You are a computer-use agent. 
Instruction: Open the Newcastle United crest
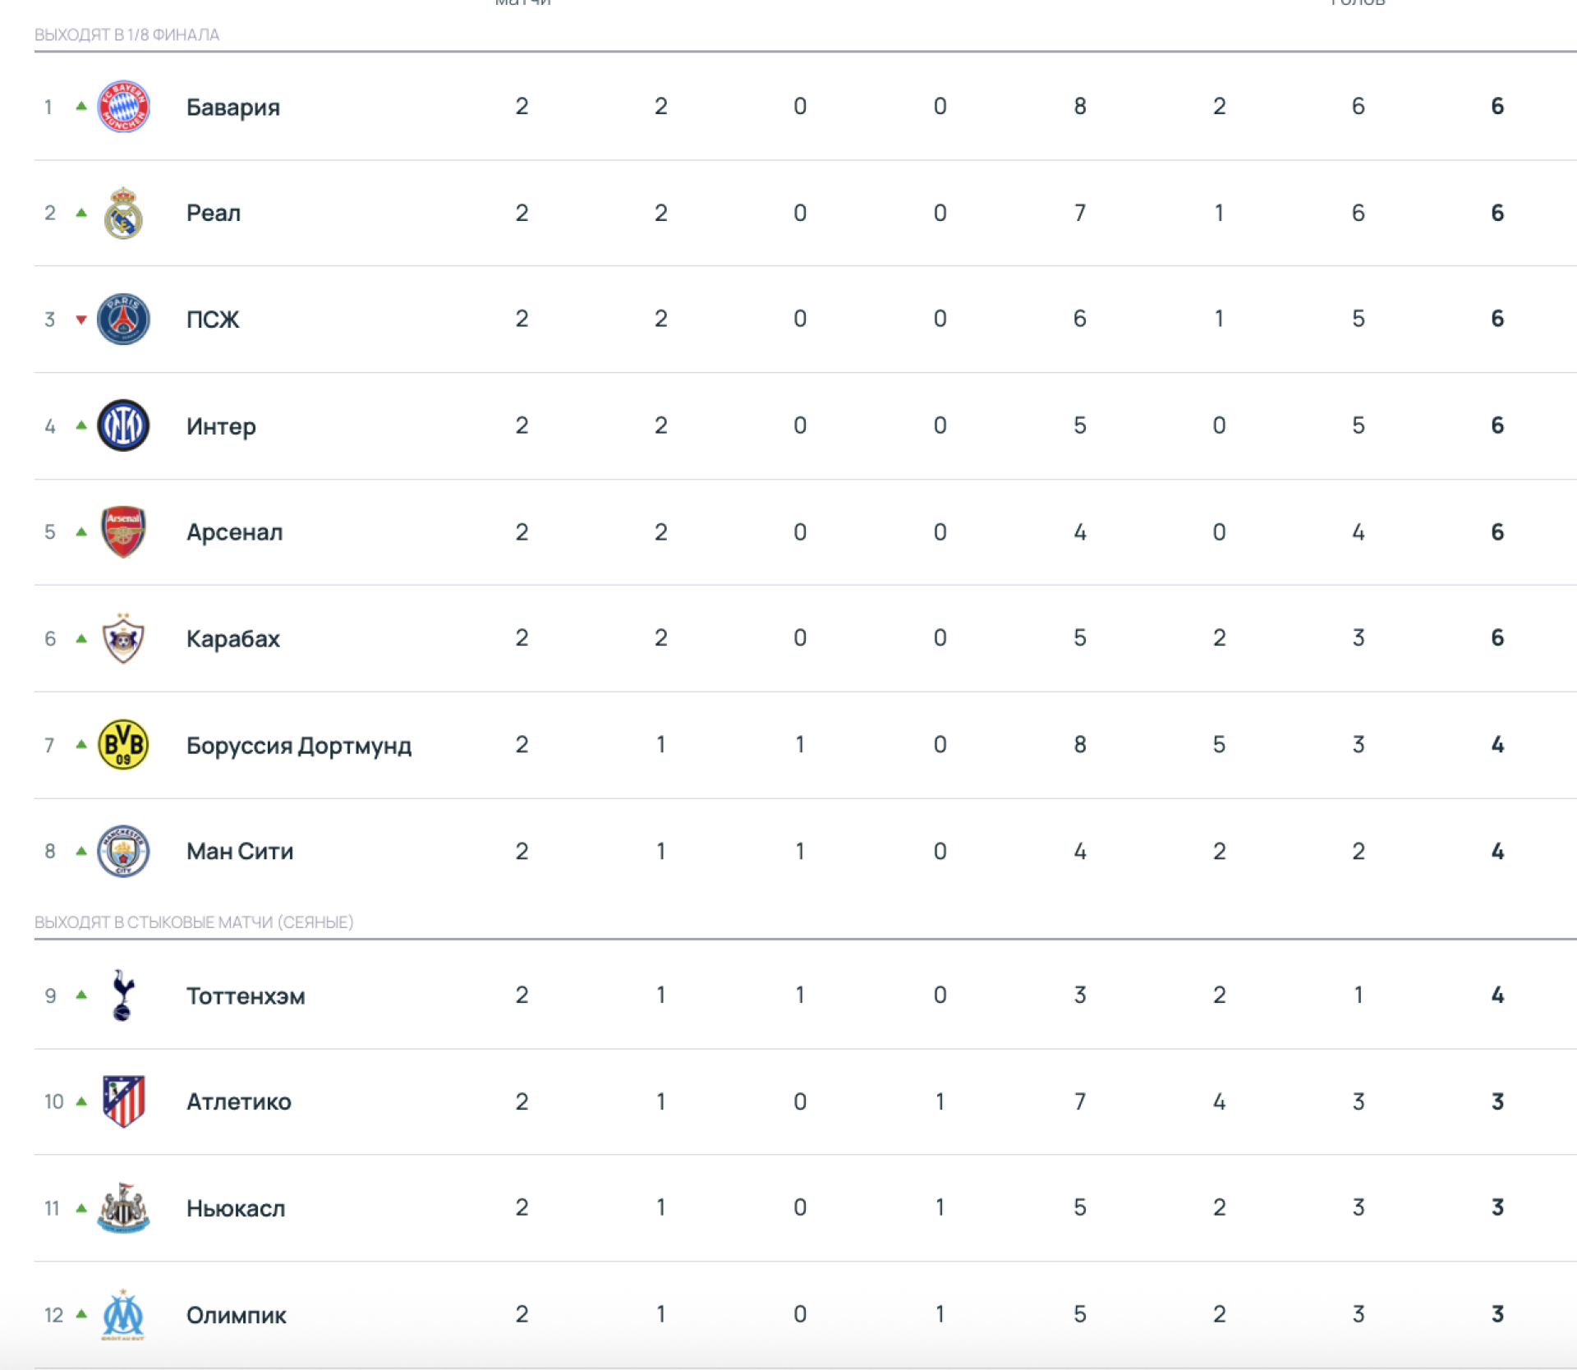pos(123,1208)
